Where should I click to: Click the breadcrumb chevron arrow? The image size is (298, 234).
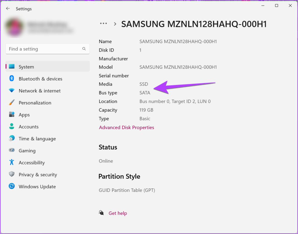click(115, 24)
